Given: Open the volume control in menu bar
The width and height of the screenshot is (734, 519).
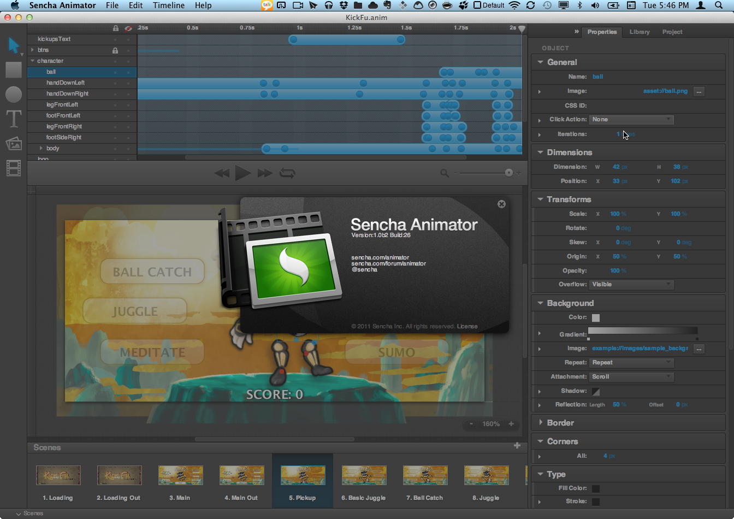Looking at the screenshot, I should pyautogui.click(x=595, y=5).
